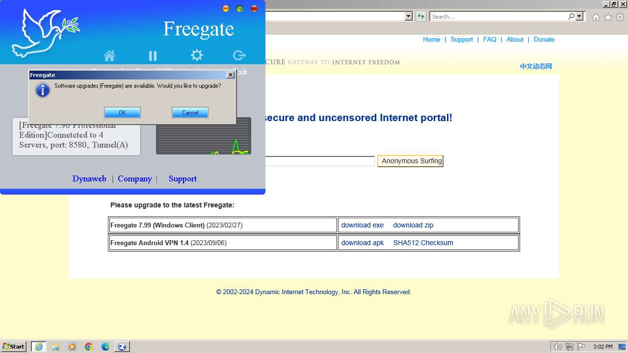628x353 pixels.
Task: Click the Freegate pause icon
Action: click(x=153, y=56)
